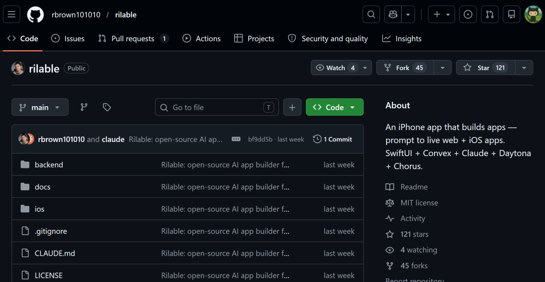Open pull requests icon in header
This screenshot has height=282, width=545.
(489, 15)
